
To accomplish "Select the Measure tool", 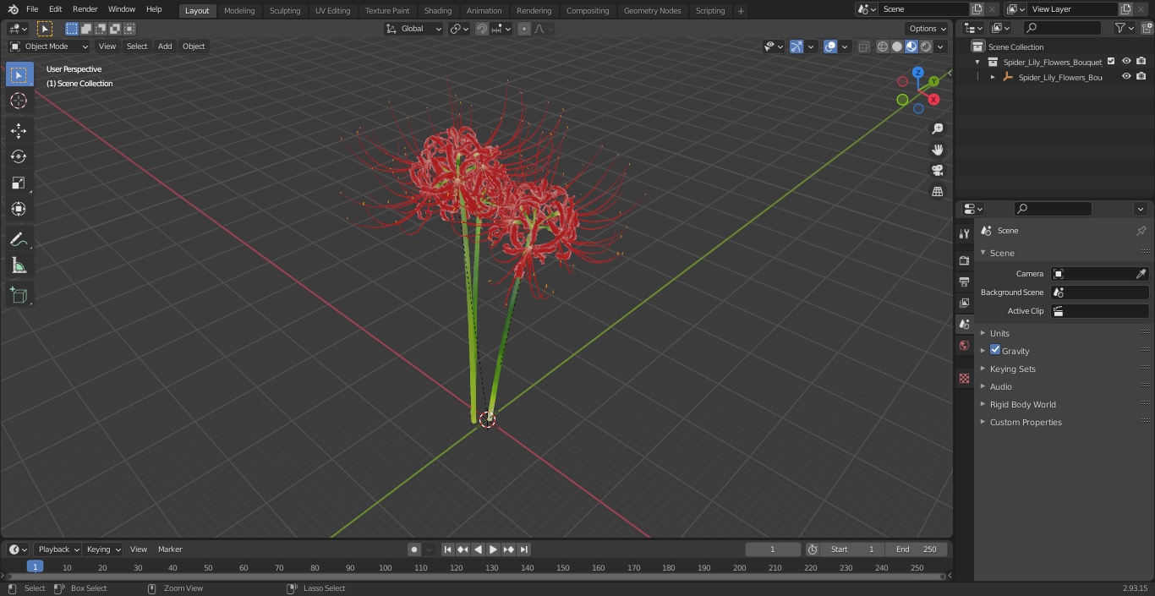I will coord(19,266).
